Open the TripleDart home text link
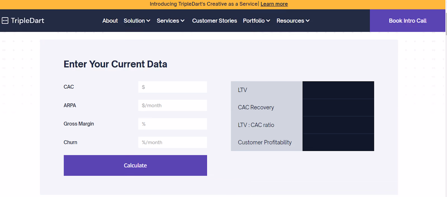Screen dimensions: 447x197 click(27, 21)
